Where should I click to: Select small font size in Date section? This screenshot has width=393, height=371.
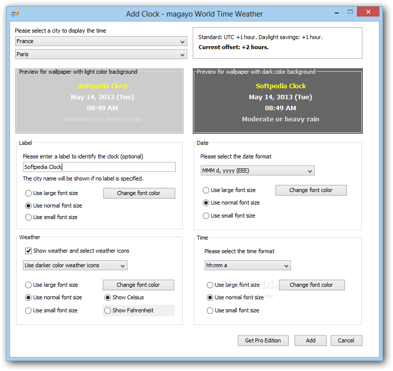point(229,216)
